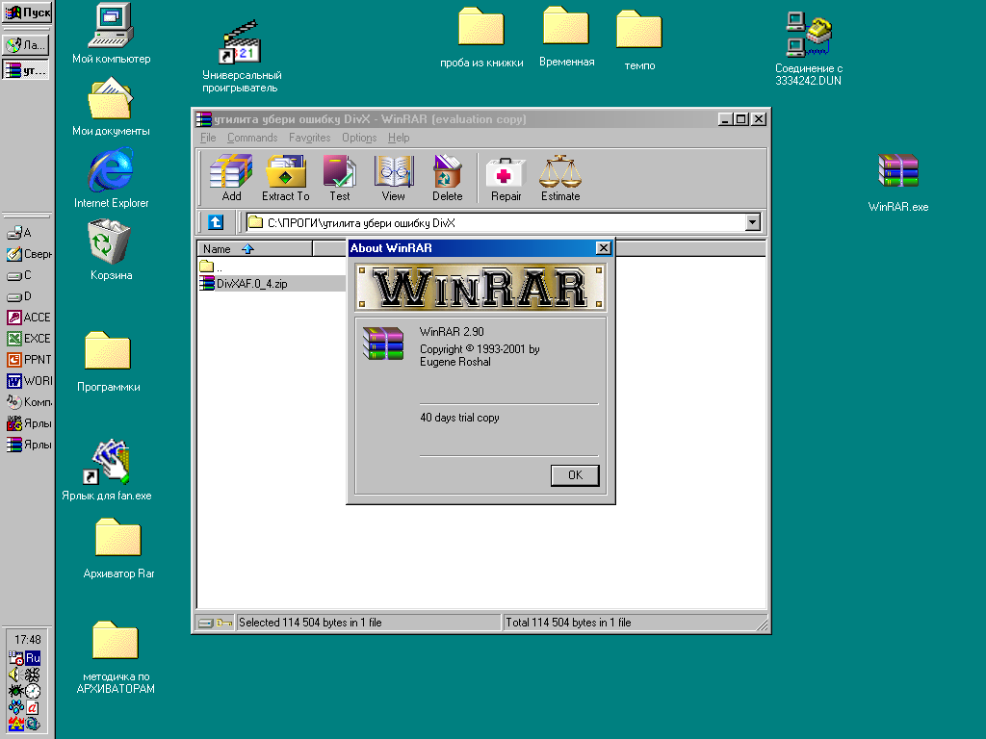Viewport: 986px width, 739px height.
Task: Click OK in About WinRAR dialog
Action: pos(575,475)
